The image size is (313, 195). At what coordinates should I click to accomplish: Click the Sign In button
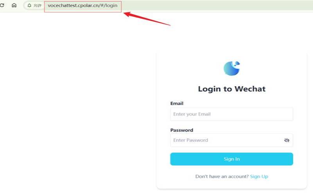coord(232,159)
